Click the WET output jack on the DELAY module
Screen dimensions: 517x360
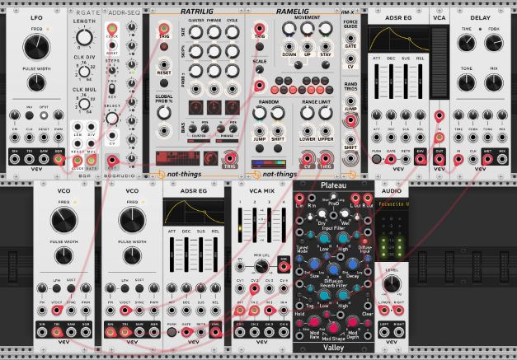487,160
